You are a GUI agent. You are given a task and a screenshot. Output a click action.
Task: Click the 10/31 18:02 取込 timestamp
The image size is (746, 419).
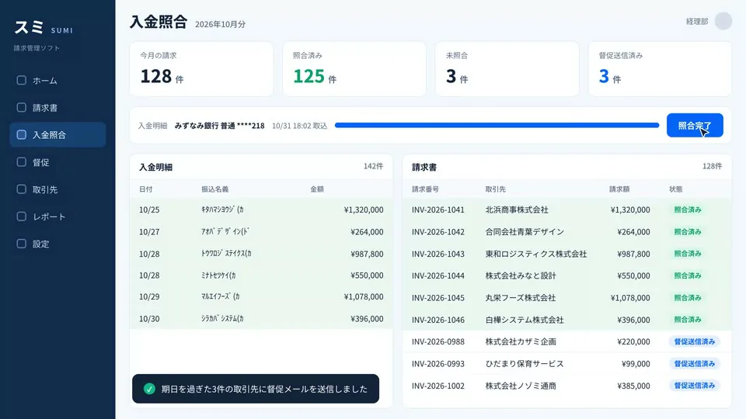(x=300, y=126)
